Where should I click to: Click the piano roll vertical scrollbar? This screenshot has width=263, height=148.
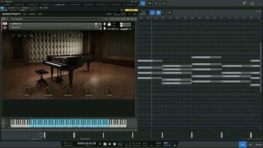point(261,67)
